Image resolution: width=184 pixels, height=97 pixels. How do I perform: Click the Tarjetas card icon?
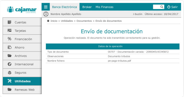[x=9, y=30]
